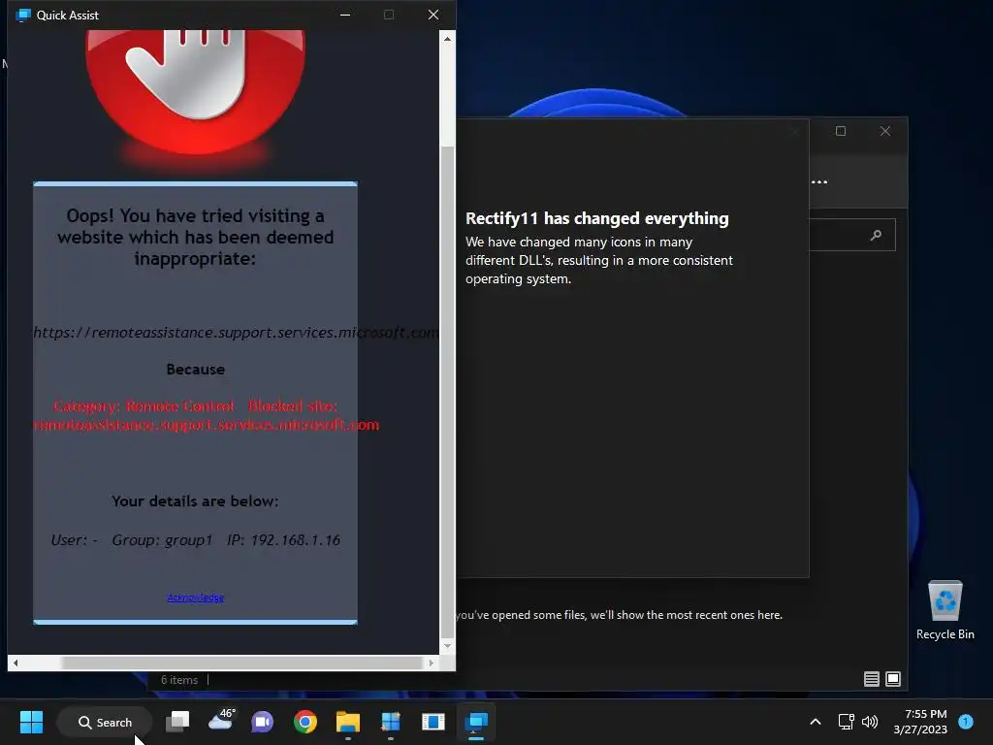Show hidden system tray icons
993x745 pixels.
click(816, 722)
